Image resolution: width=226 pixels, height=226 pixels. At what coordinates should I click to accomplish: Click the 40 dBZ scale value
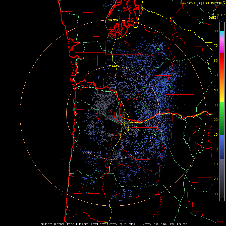coord(216,90)
